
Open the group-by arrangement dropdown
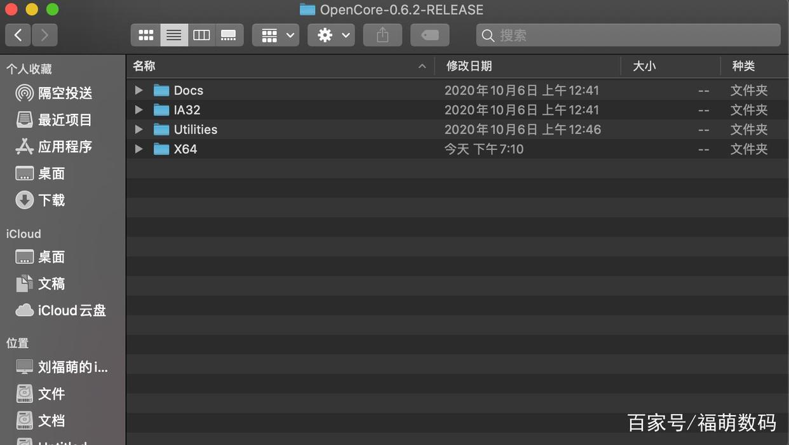pyautogui.click(x=276, y=35)
